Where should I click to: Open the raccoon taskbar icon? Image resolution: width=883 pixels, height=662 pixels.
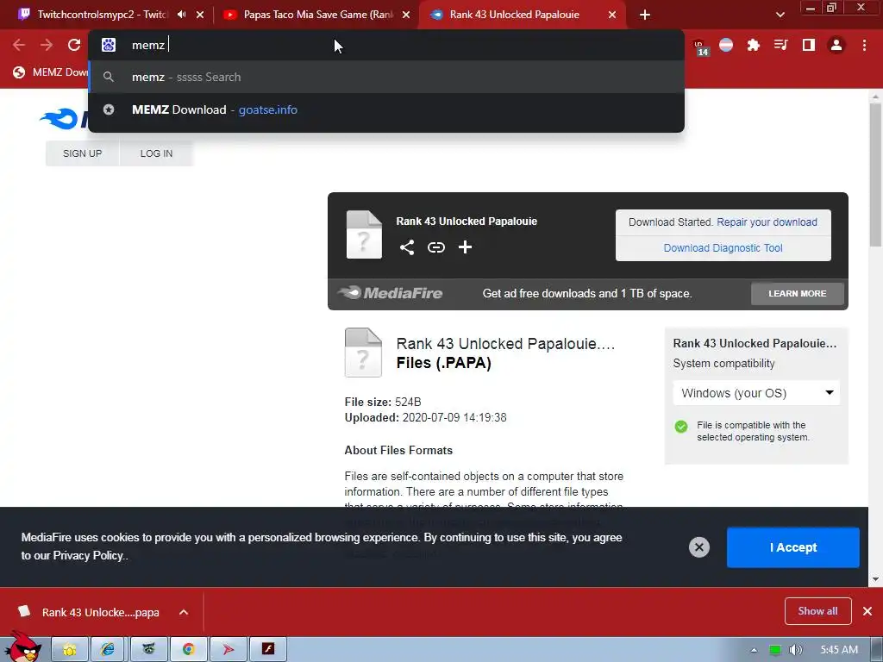coord(148,649)
